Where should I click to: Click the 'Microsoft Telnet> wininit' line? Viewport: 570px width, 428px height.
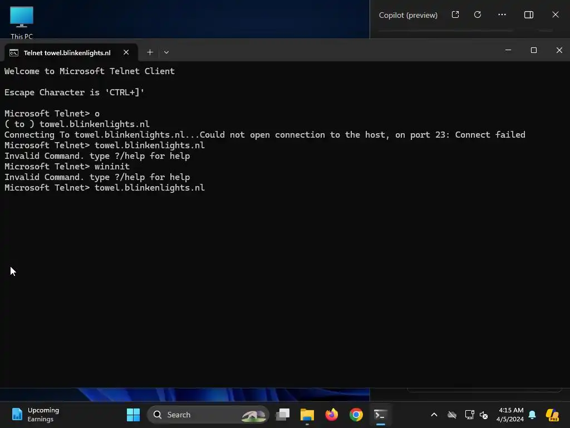pyautogui.click(x=67, y=166)
